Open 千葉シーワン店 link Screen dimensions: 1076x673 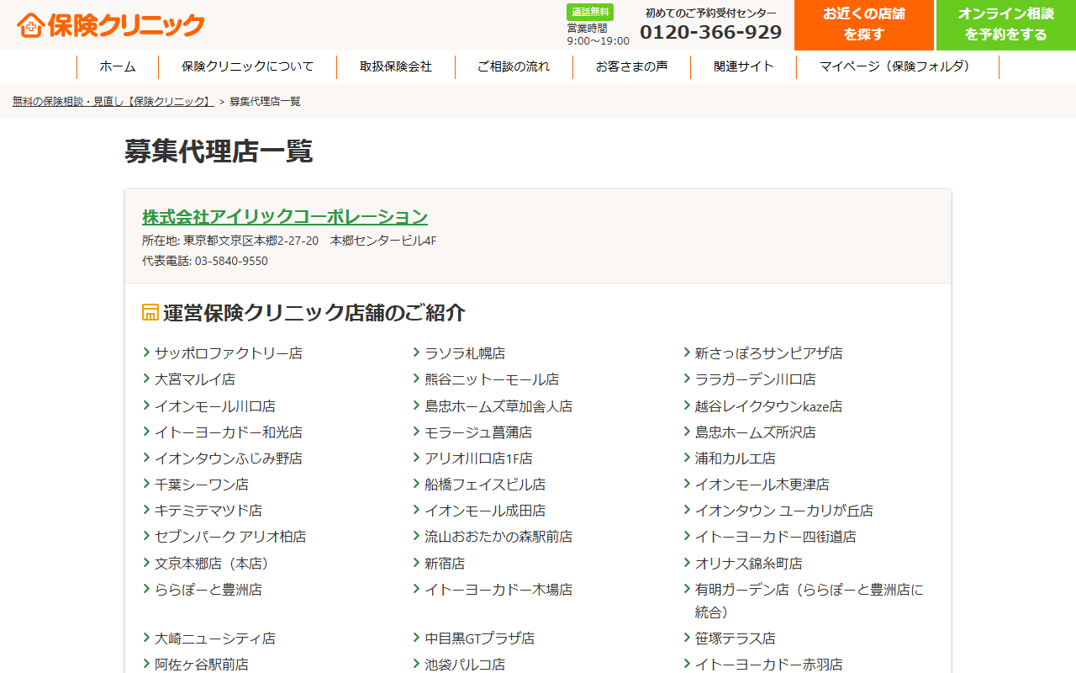tap(202, 485)
